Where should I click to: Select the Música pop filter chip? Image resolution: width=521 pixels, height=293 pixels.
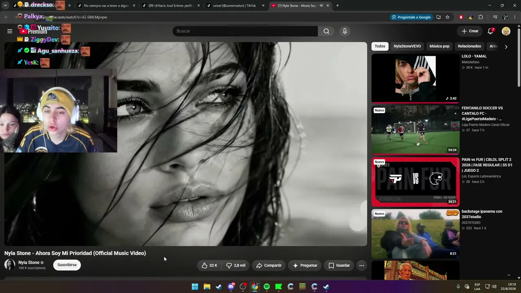[x=439, y=46]
